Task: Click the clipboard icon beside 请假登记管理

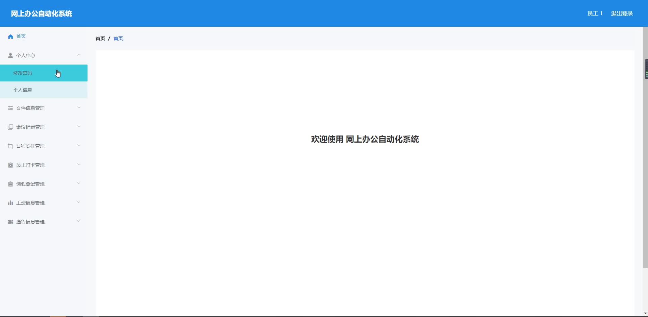Action: tap(10, 184)
